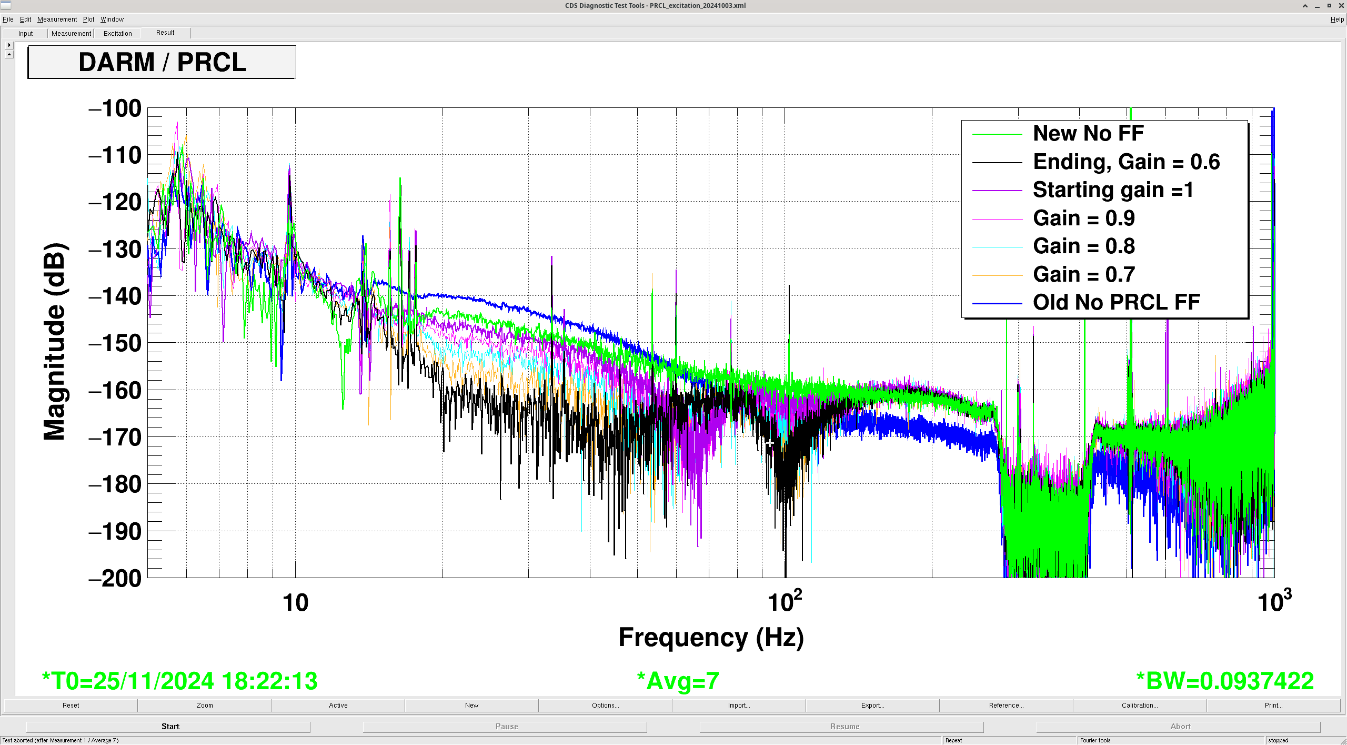Click the Magnitude (dB) axis label
Image resolution: width=1347 pixels, height=745 pixels.
click(55, 342)
